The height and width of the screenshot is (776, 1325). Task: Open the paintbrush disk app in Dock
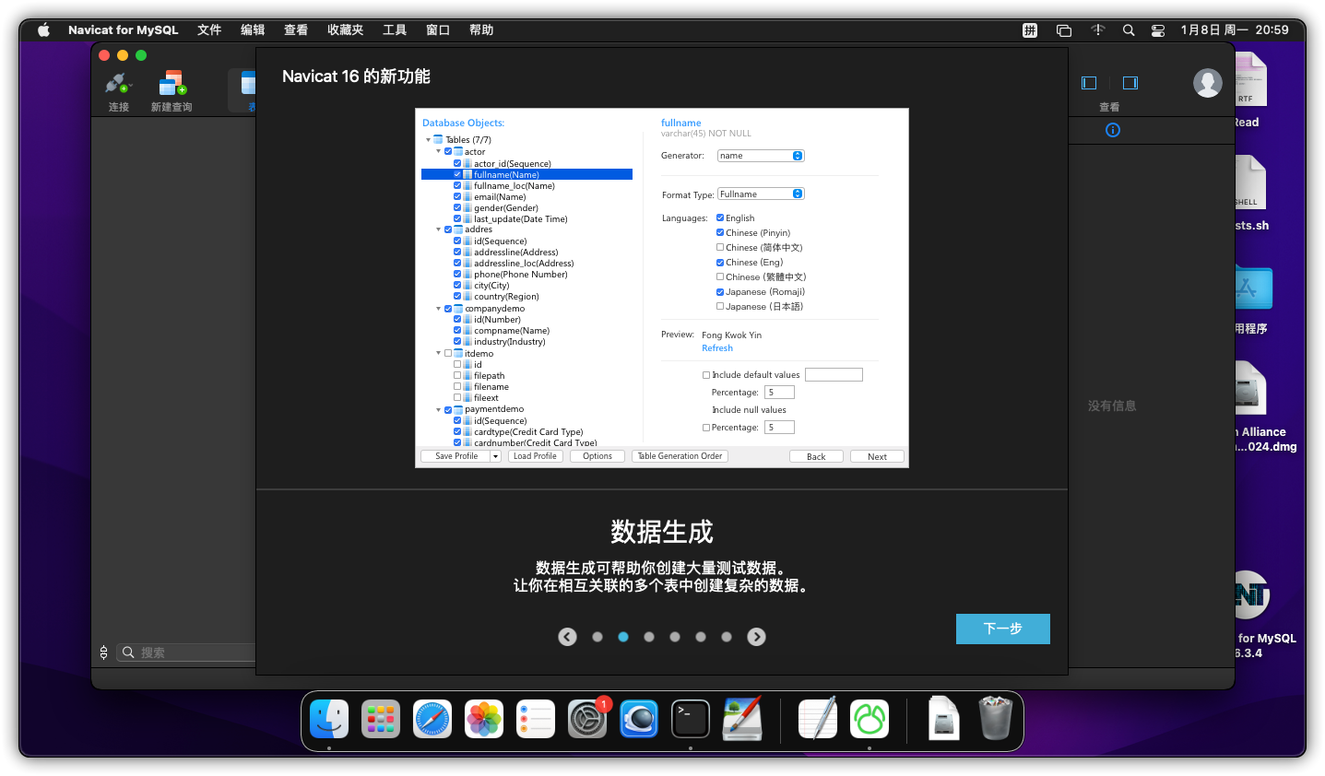742,719
